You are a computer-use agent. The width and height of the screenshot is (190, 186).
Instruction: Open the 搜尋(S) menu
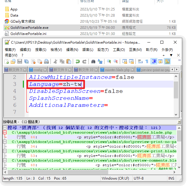41,50
